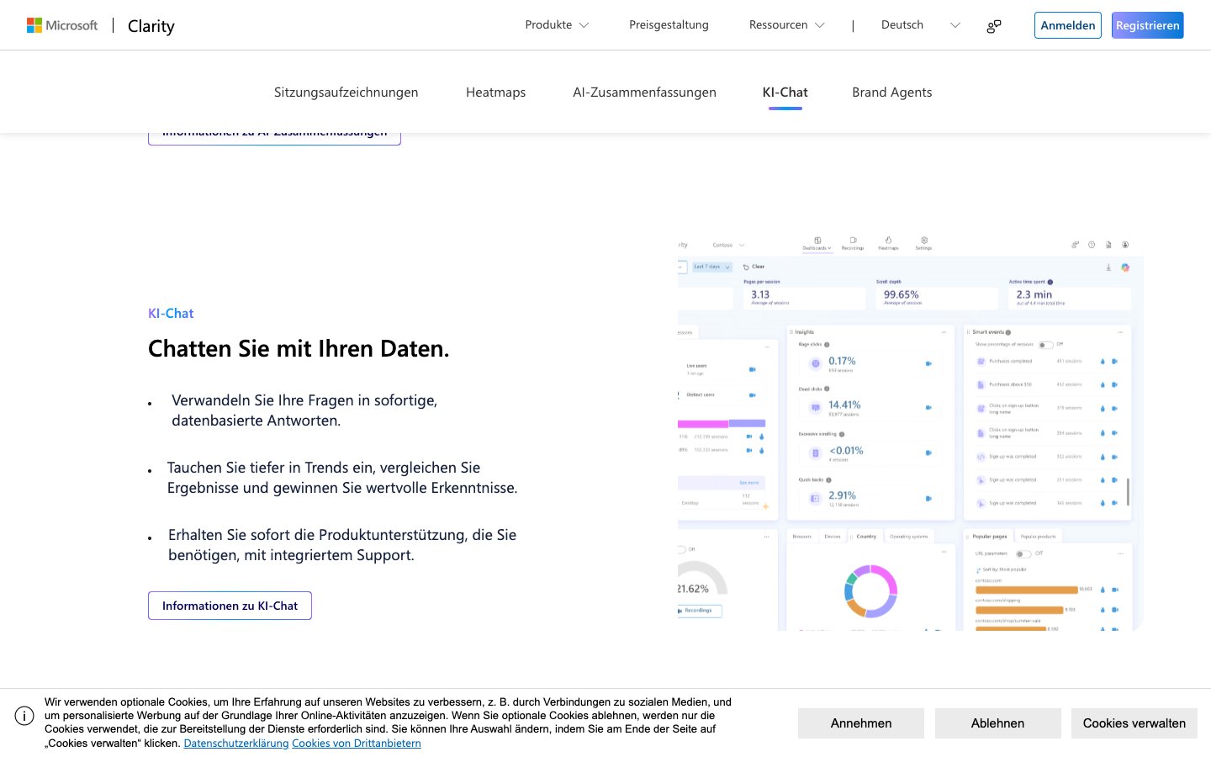
Task: Select the Brand Agents tab
Action: click(891, 93)
